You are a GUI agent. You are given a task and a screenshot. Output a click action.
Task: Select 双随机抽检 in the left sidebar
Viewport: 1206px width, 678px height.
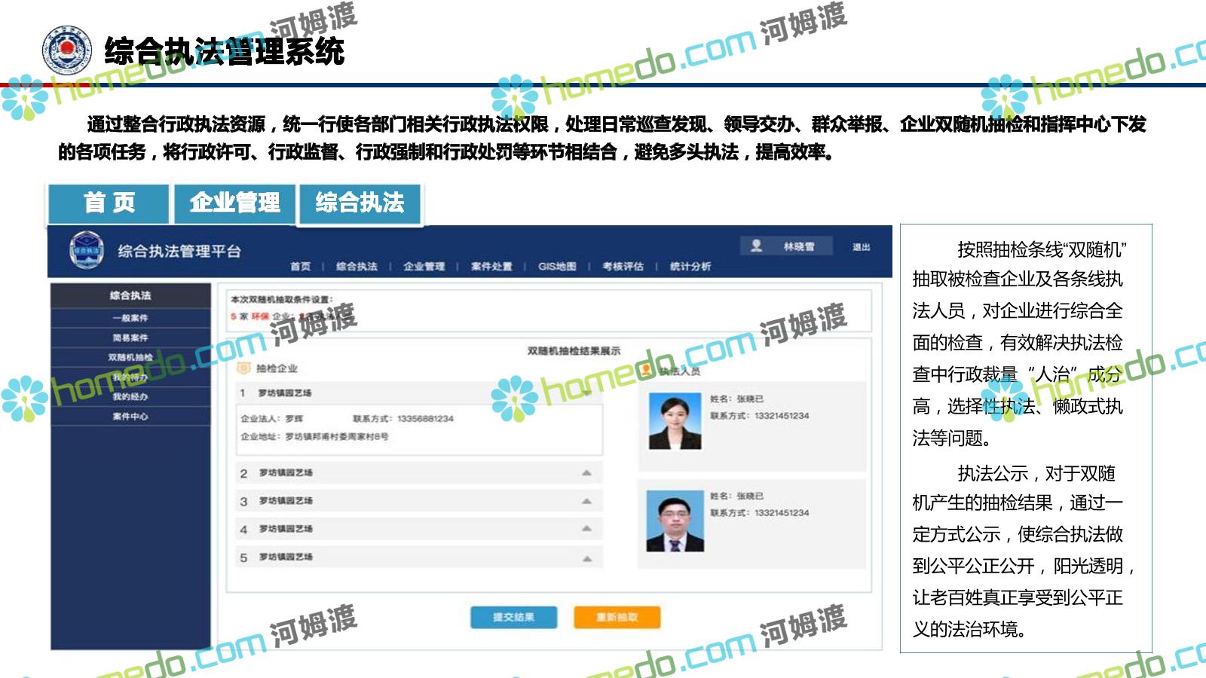click(x=130, y=357)
